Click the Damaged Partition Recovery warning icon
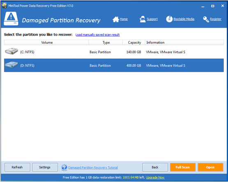This screenshot has width=228, height=182. tap(11, 18)
